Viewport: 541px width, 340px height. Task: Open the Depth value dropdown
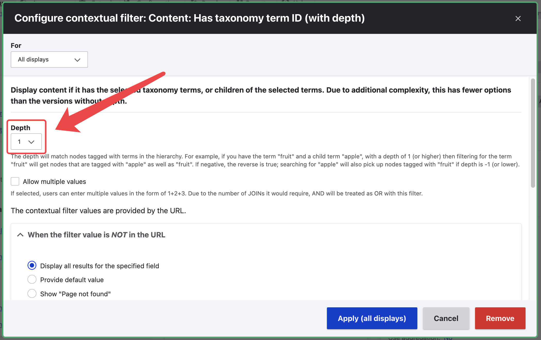point(26,142)
